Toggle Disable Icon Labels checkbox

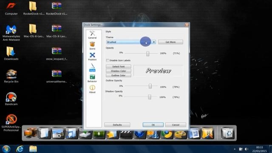coord(108,60)
